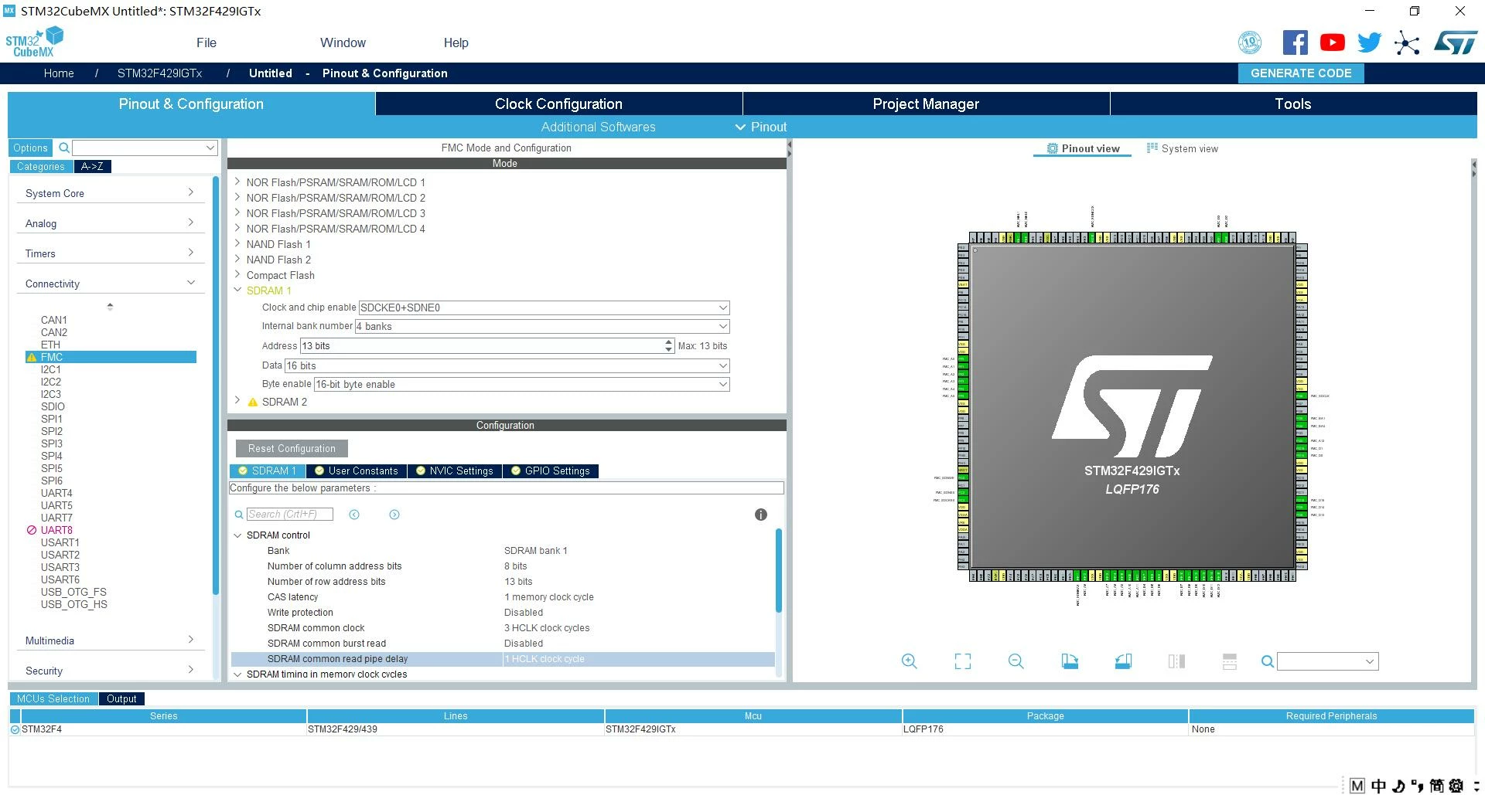Rotate the chip clockwise
Screen dimensions: 1485x795
pyautogui.click(x=1070, y=661)
